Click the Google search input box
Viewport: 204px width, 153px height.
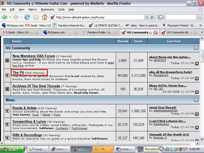tap(181, 17)
